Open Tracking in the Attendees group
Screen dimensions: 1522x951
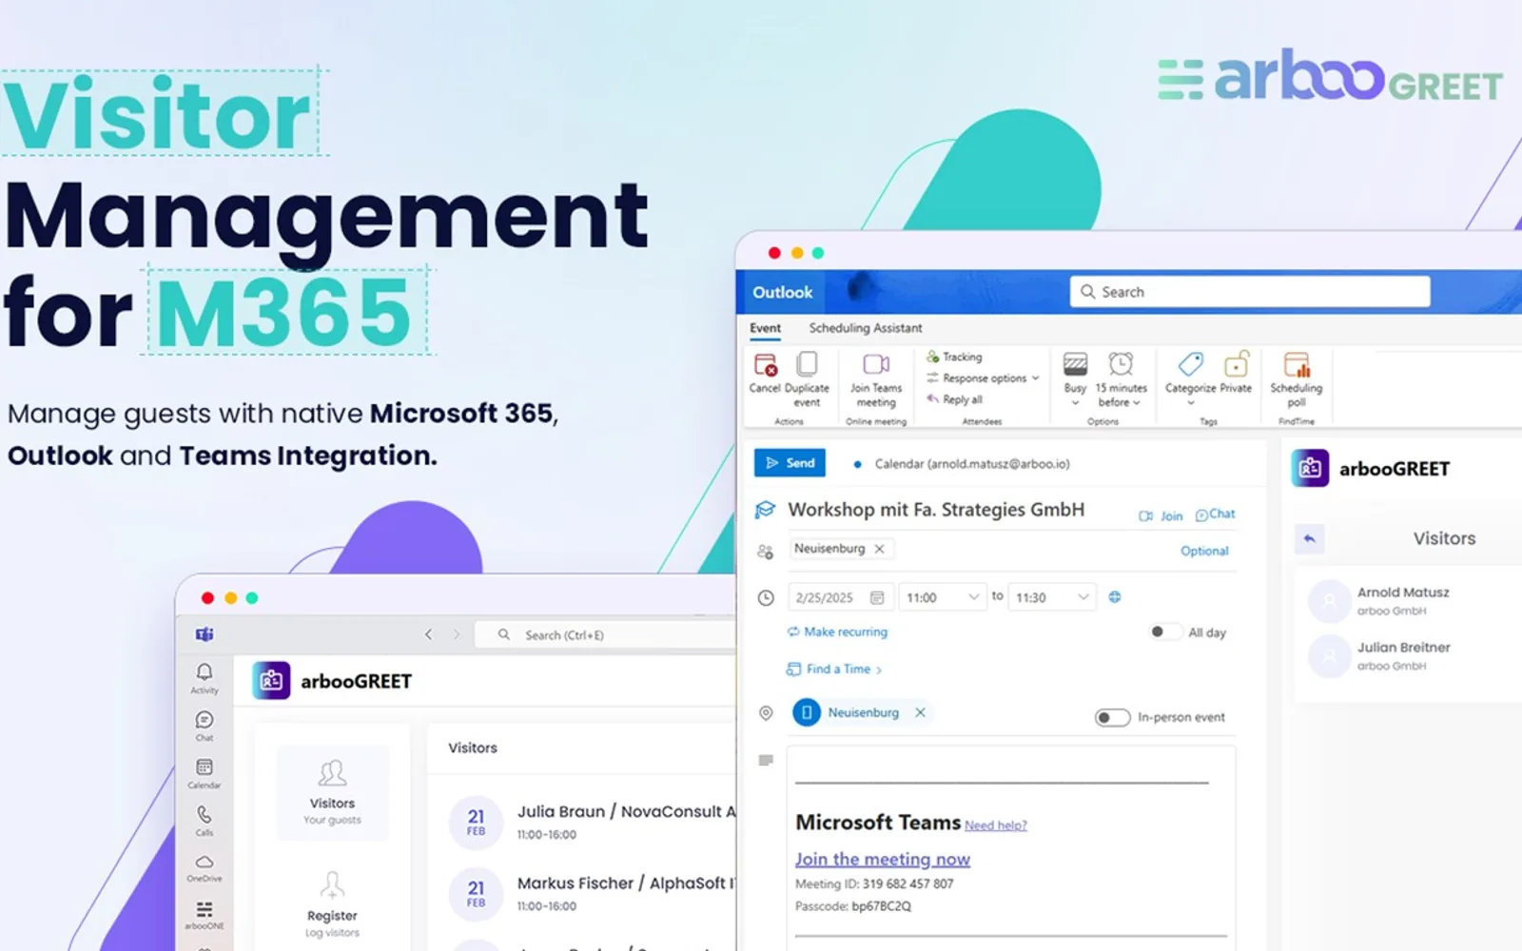pyautogui.click(x=954, y=357)
